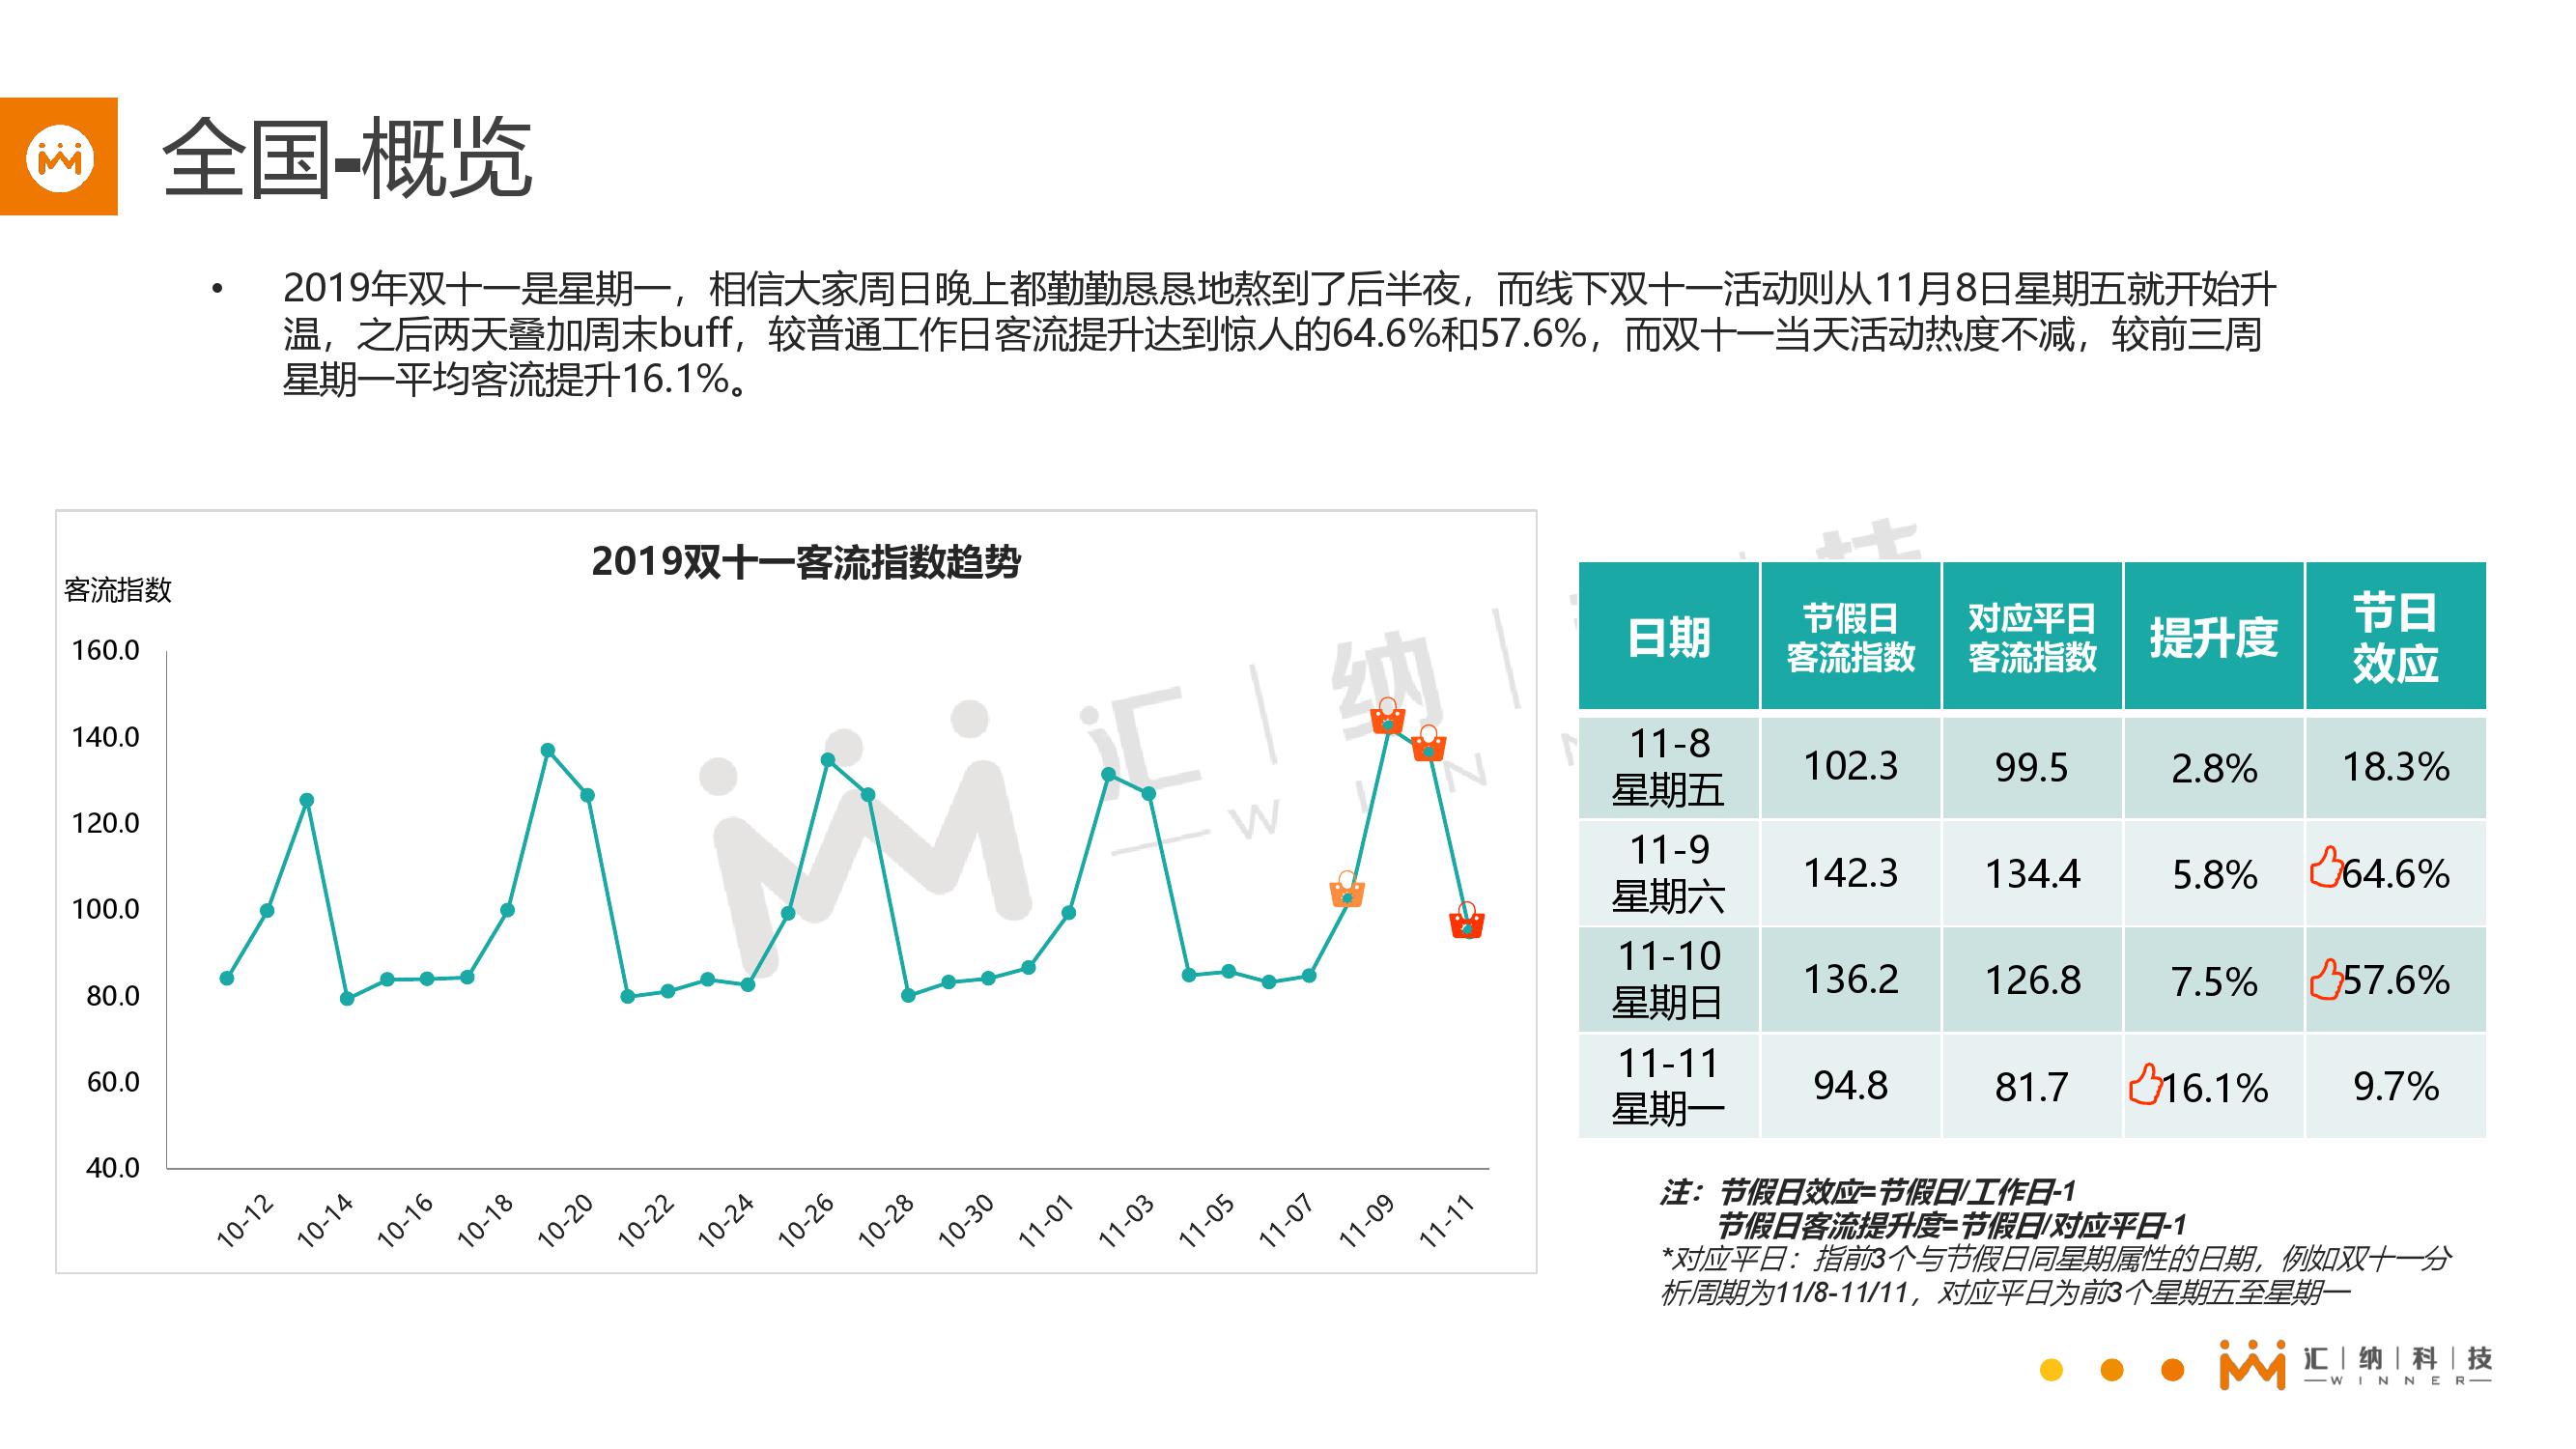
Task: Click the 全国-概览 slide title
Action: click(x=346, y=158)
